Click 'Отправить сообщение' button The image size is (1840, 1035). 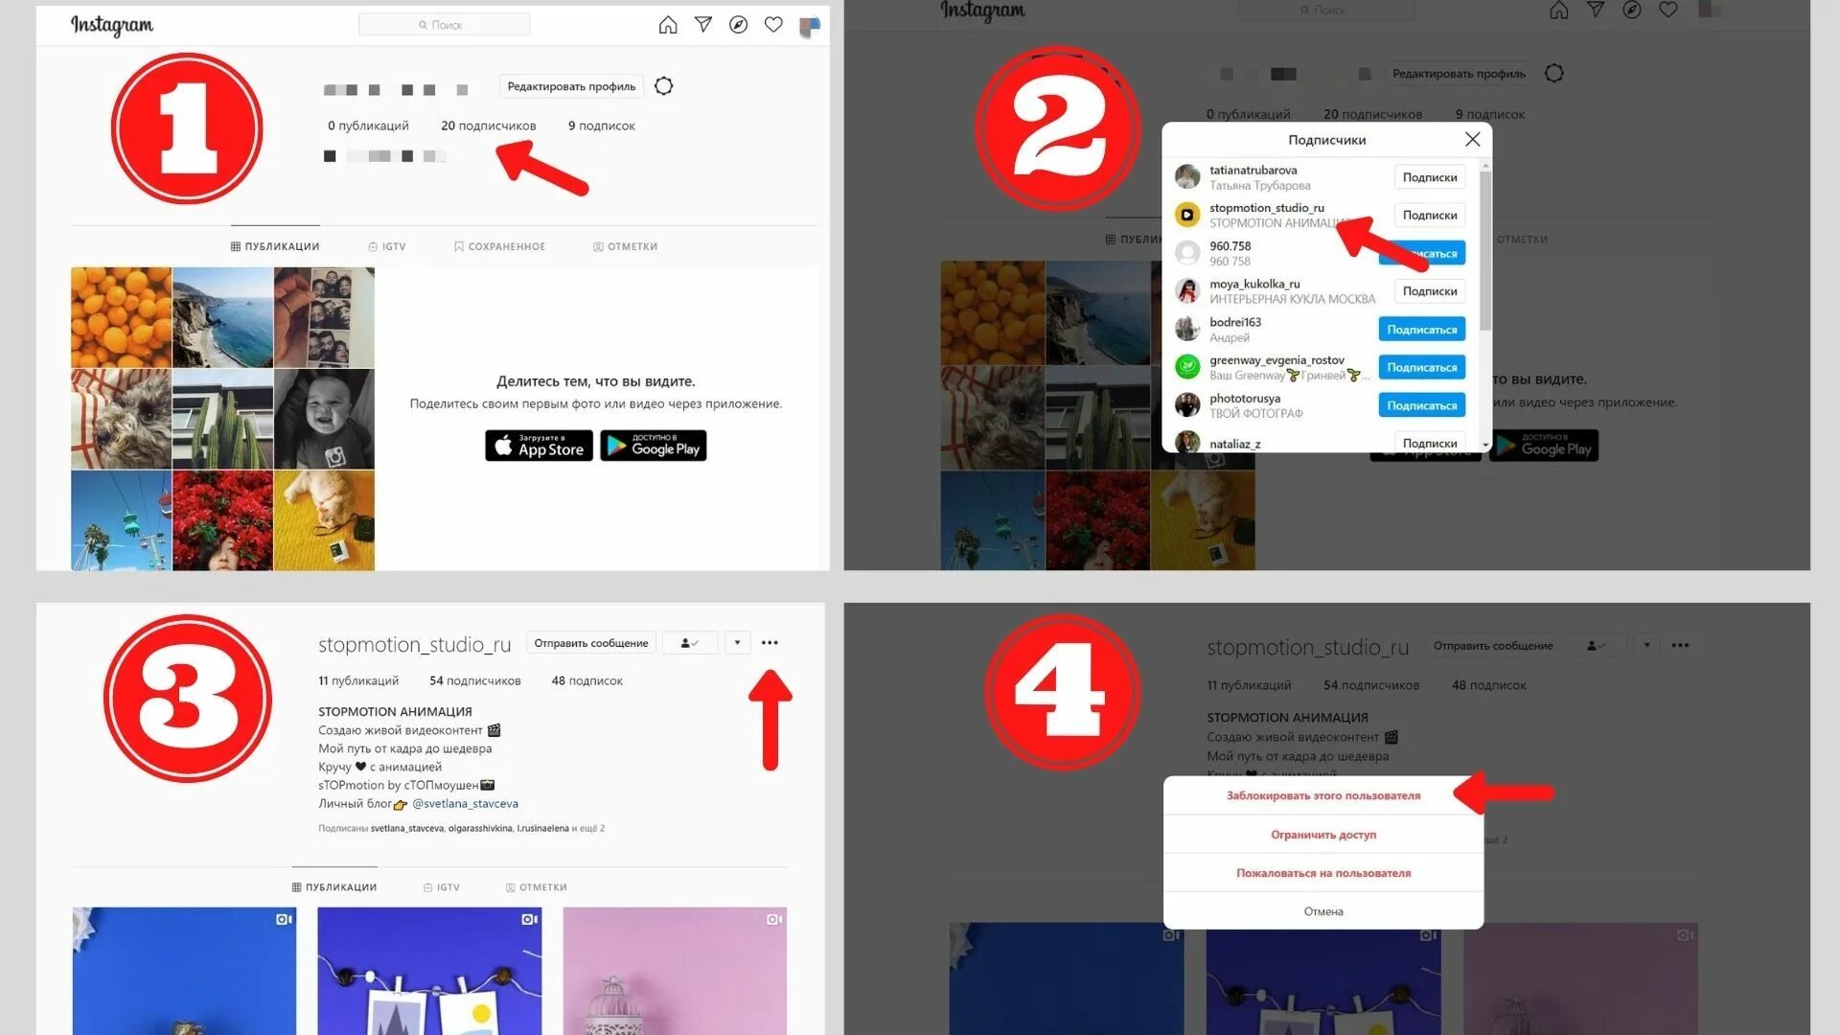coord(589,642)
